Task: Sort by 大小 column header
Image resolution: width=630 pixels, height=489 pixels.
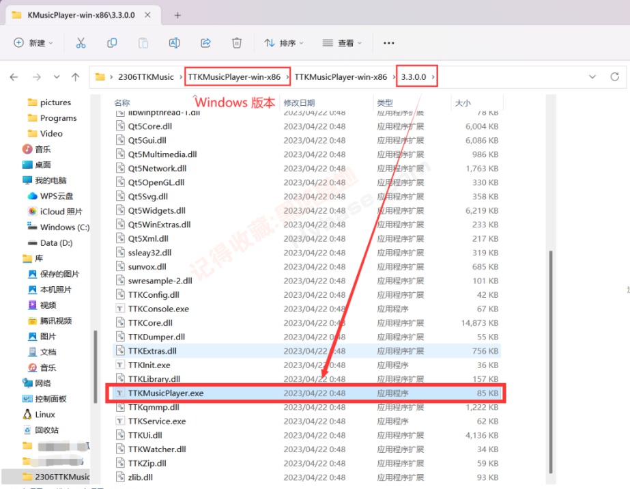Action: tap(463, 103)
